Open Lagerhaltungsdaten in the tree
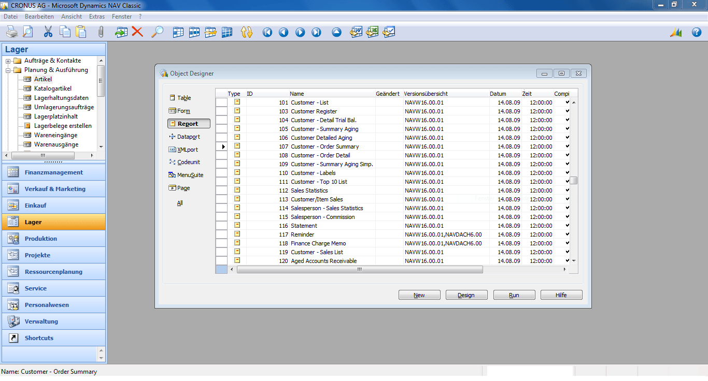 click(x=61, y=98)
